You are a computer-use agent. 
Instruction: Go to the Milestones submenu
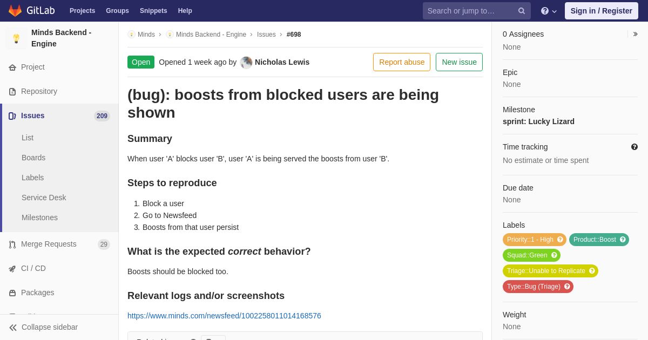39,217
